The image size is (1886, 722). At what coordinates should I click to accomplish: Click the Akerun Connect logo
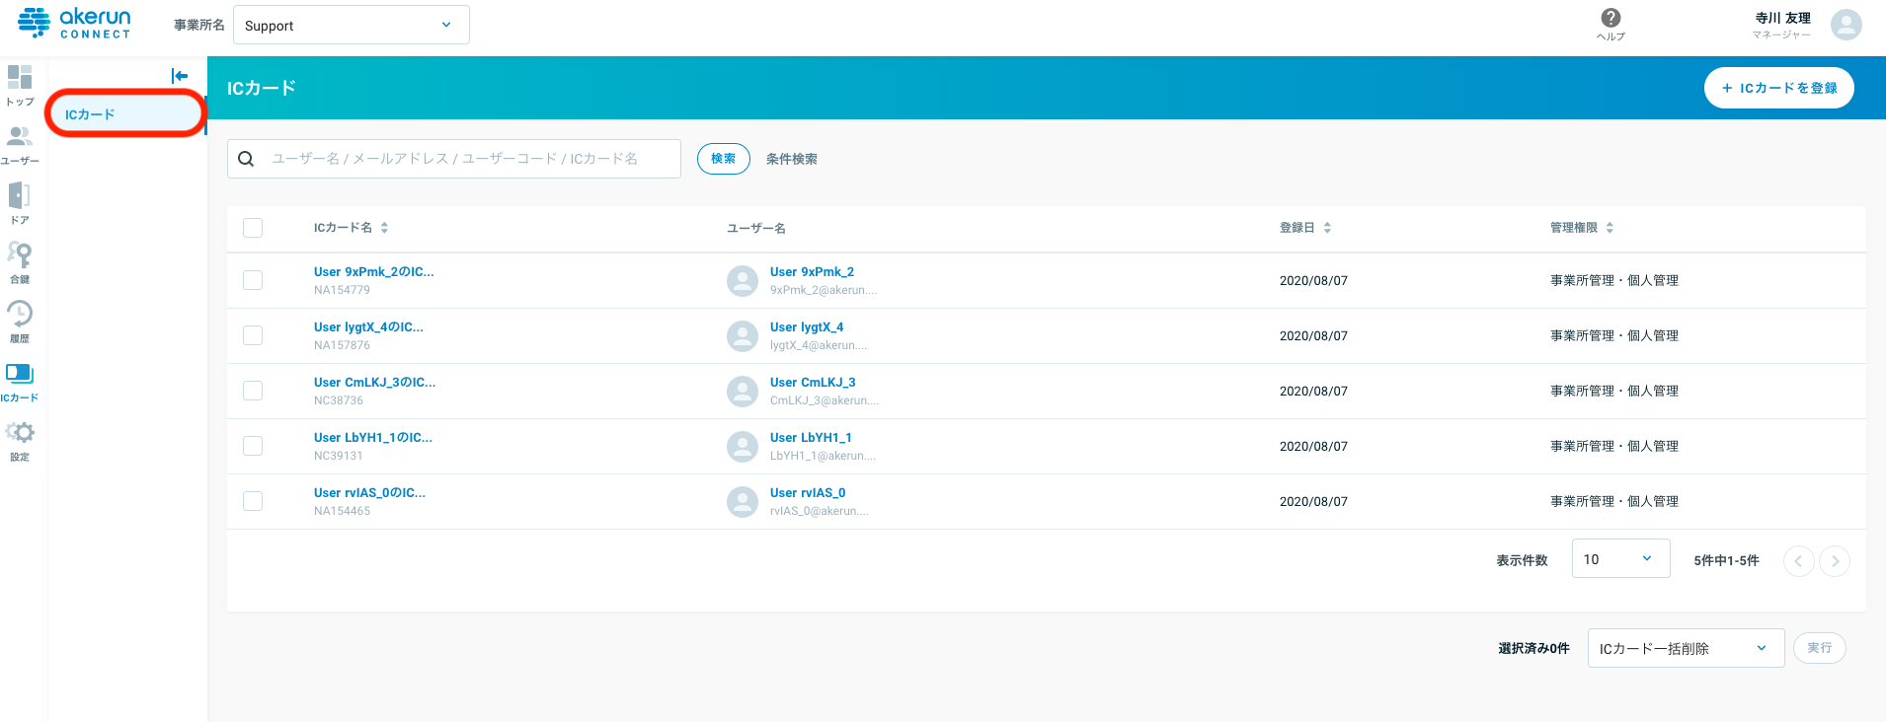click(x=74, y=24)
